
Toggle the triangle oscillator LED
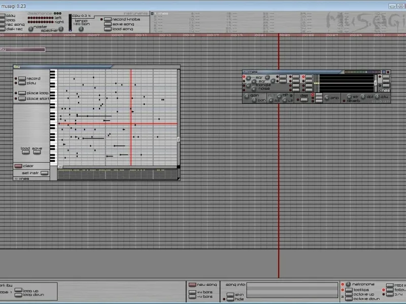[x=244, y=85]
